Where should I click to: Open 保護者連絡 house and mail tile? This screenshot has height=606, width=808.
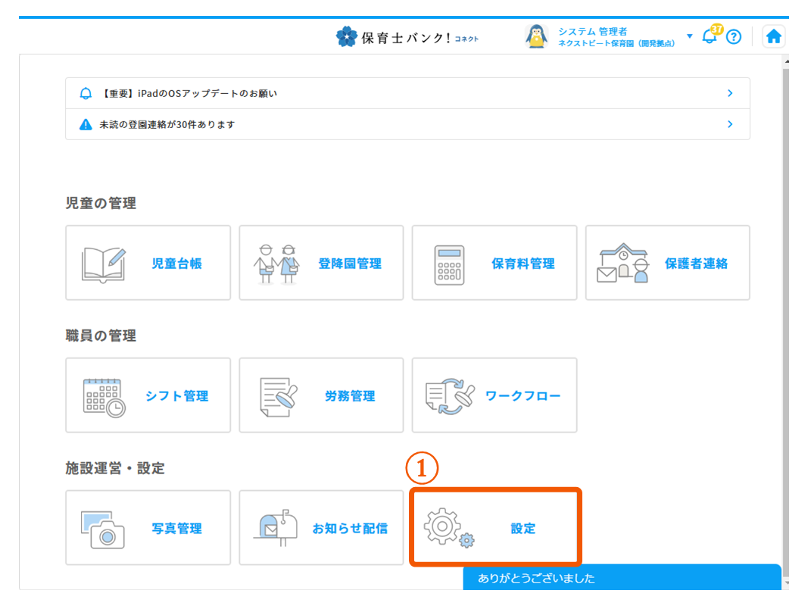pos(667,263)
